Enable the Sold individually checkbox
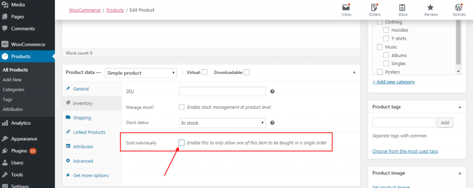473x188 pixels. (182, 142)
